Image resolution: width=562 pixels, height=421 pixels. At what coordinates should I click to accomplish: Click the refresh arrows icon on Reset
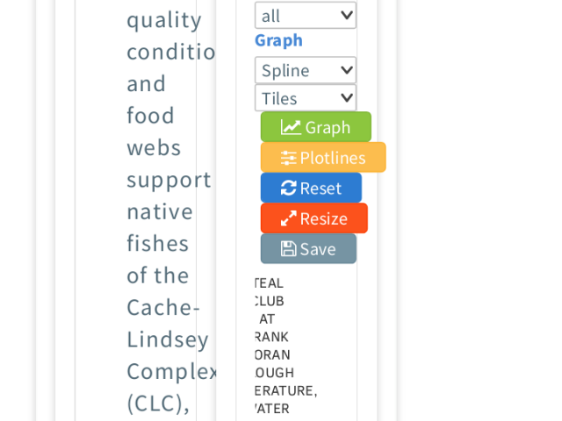(289, 188)
